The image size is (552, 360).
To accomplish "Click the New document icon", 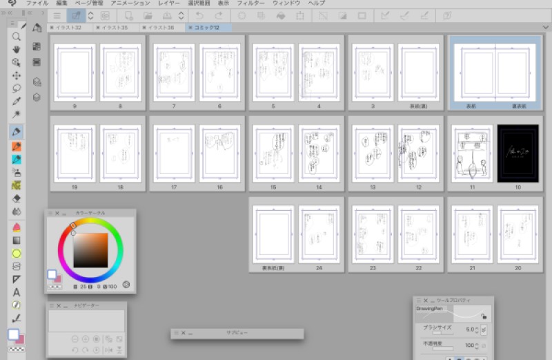I will point(128,16).
